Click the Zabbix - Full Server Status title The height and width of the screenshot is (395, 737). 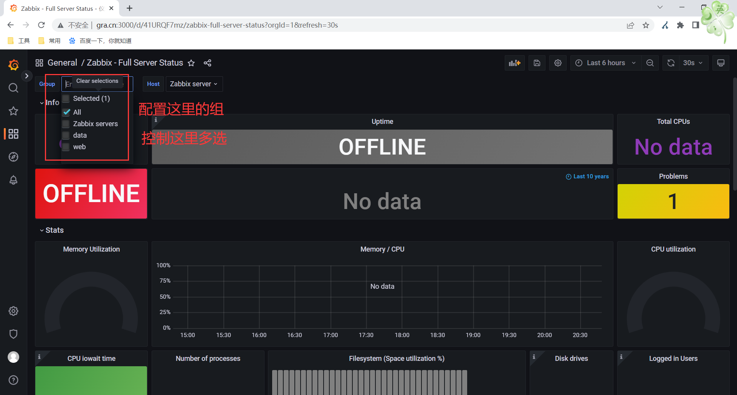click(x=135, y=63)
